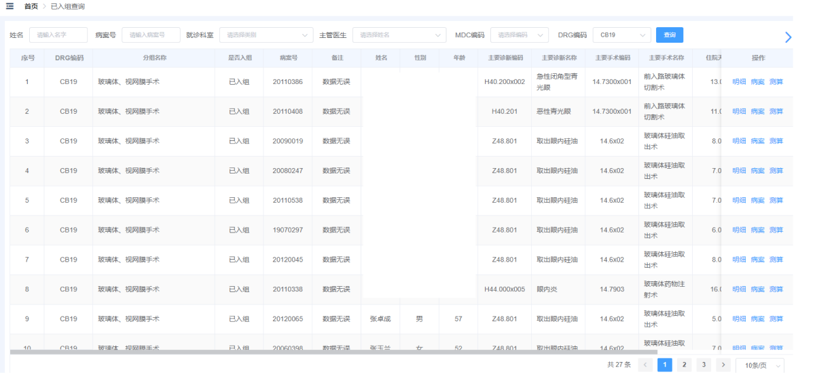Click 测算 for row 5

click(776, 201)
